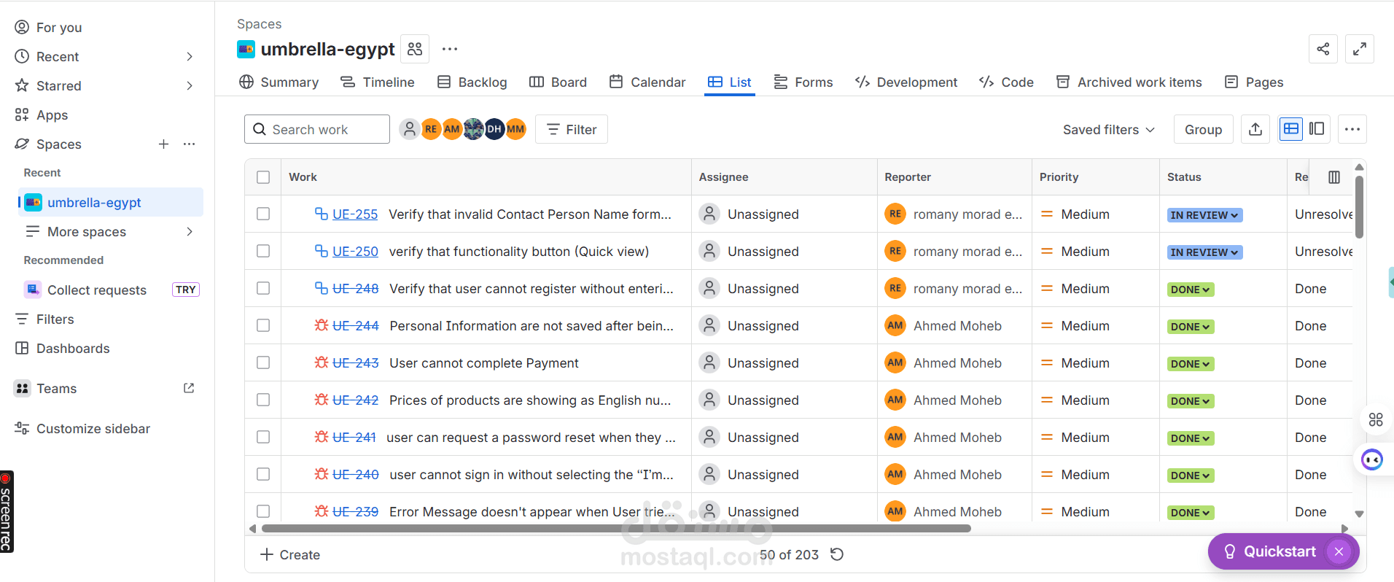Viewport: 1394px width, 582px height.
Task: Select the checkbox for UE-255
Action: [263, 214]
